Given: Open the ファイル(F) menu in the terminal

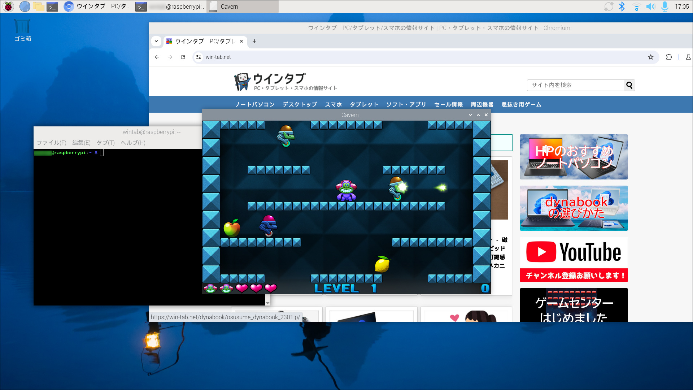Looking at the screenshot, I should pos(52,143).
